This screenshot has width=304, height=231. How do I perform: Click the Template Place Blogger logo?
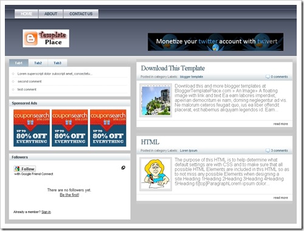point(46,38)
